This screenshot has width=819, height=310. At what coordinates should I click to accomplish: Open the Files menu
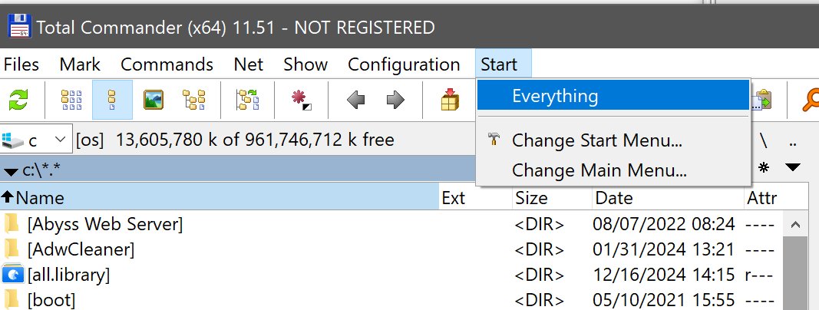coord(21,64)
